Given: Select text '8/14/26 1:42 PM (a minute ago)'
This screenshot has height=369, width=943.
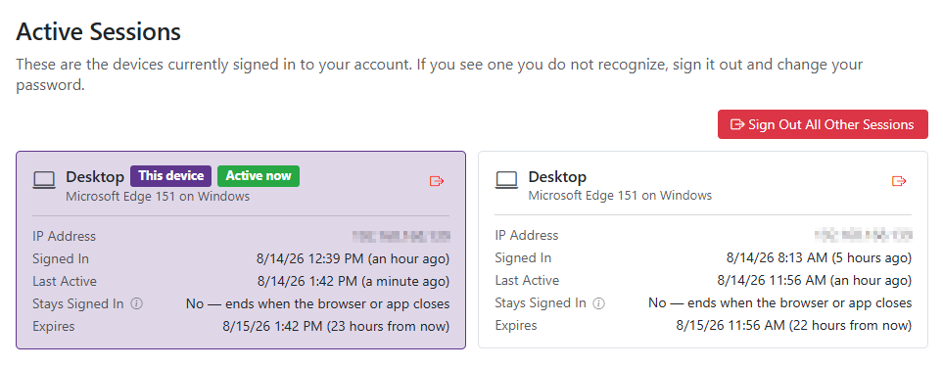Looking at the screenshot, I should 354,281.
